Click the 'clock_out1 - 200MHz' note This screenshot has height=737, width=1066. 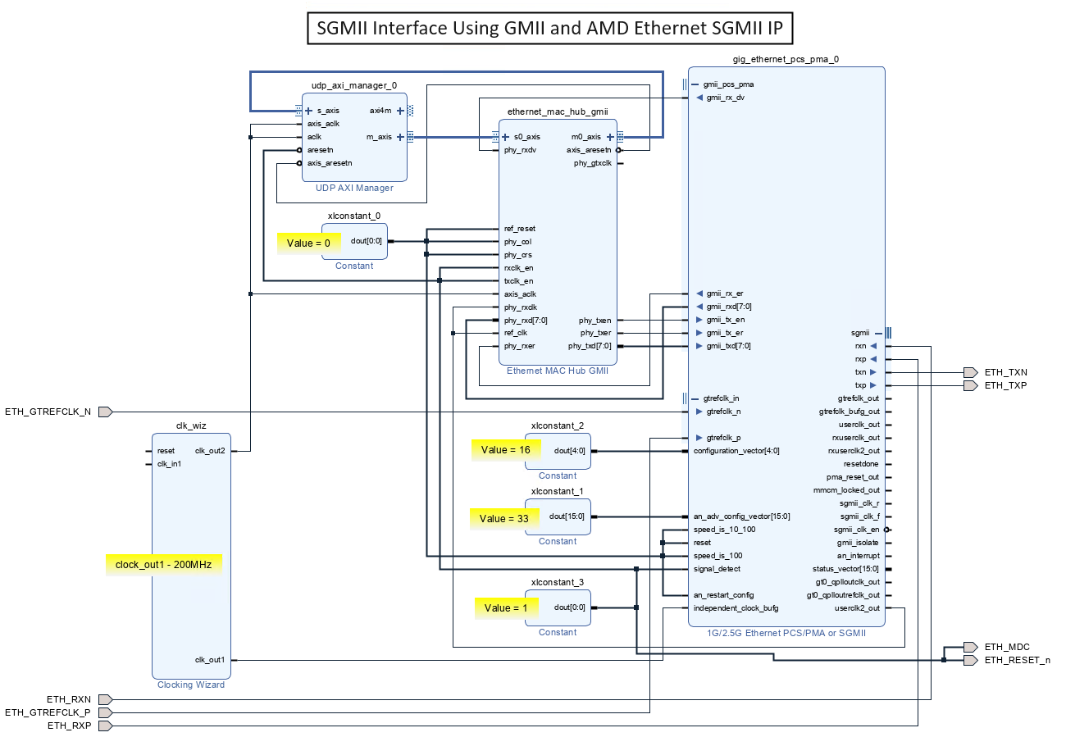(x=164, y=564)
